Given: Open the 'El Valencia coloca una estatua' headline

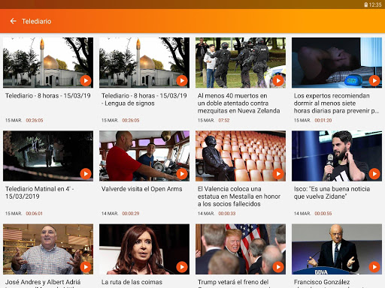Looking at the screenshot, I should pos(239,196).
